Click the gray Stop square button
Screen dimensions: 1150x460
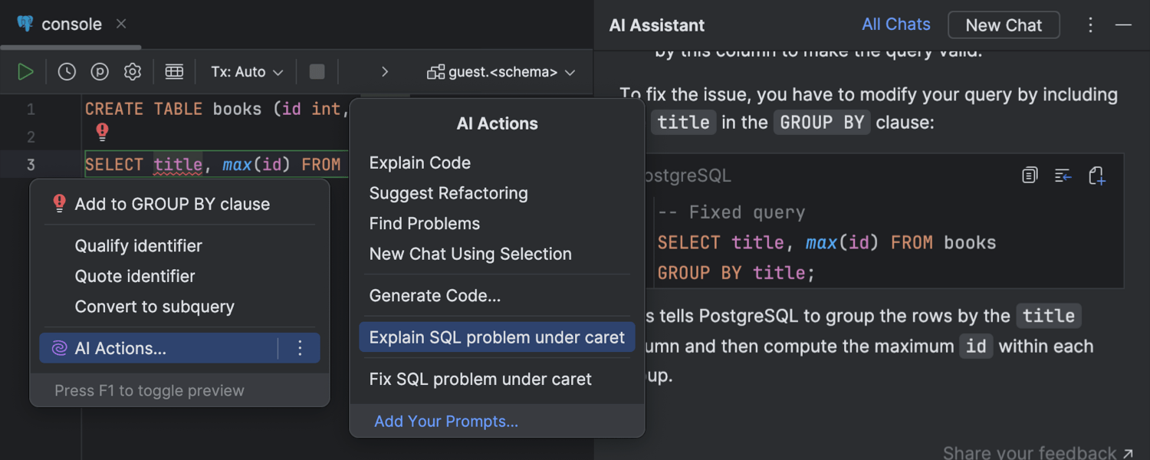317,72
